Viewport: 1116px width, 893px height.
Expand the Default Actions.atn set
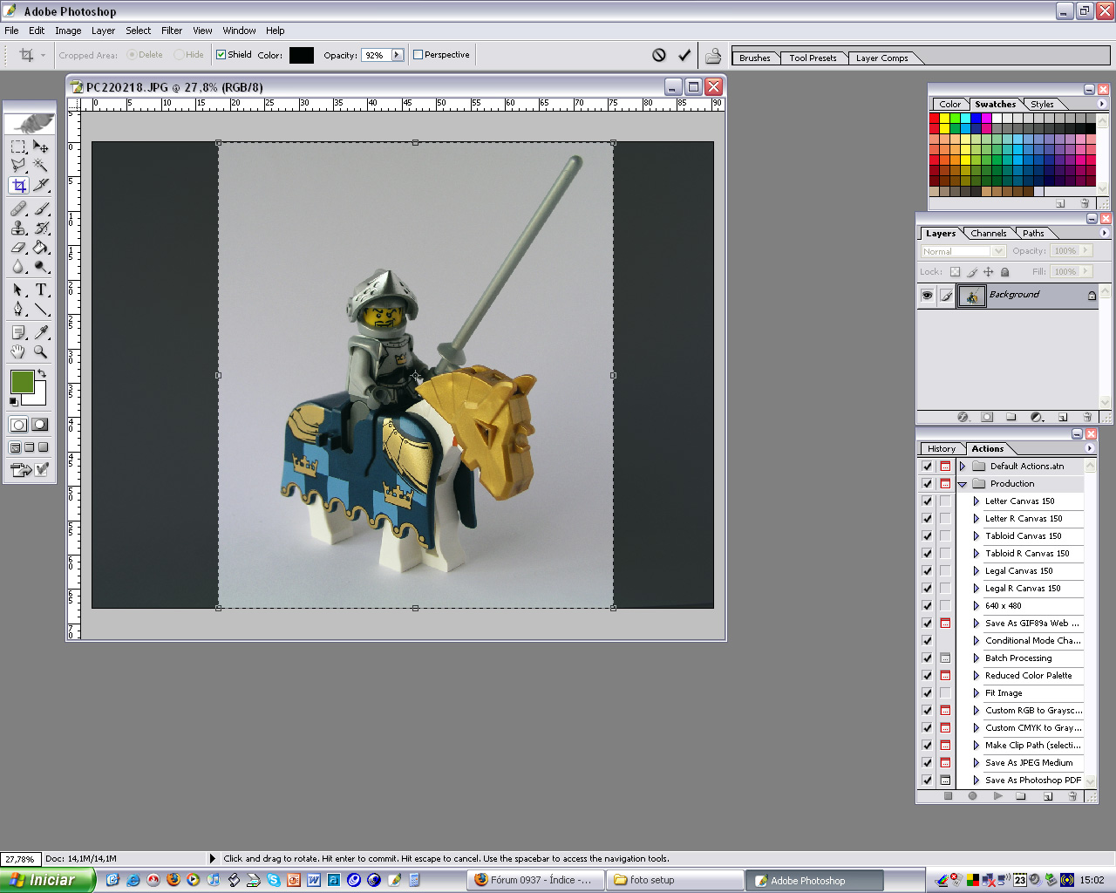pyautogui.click(x=963, y=467)
